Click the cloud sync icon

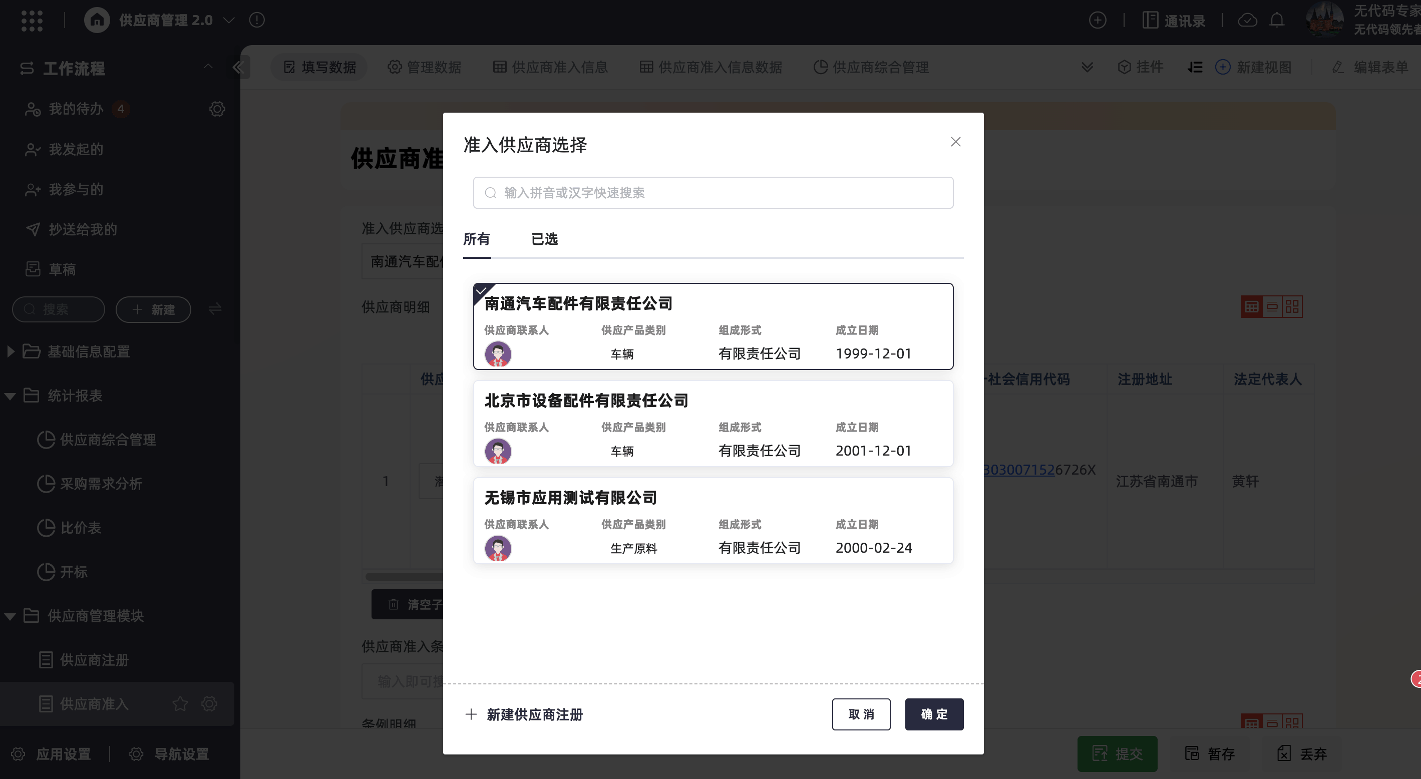click(1247, 21)
